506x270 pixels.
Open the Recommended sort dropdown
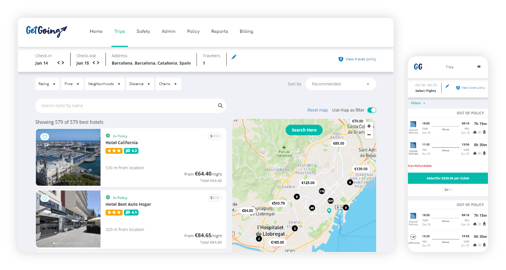[340, 84]
